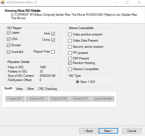Image resolution: width=145 pixels, height=136 pixels.
Task: Go back with the < Back button
Action: [89, 131]
